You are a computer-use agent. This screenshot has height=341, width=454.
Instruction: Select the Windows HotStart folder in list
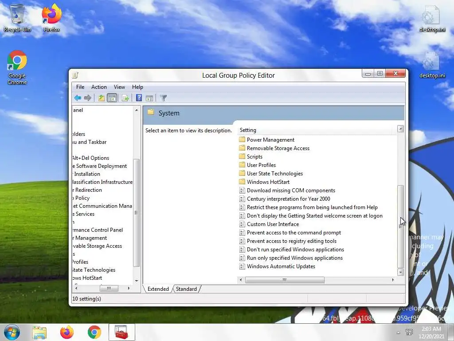[x=265, y=182]
